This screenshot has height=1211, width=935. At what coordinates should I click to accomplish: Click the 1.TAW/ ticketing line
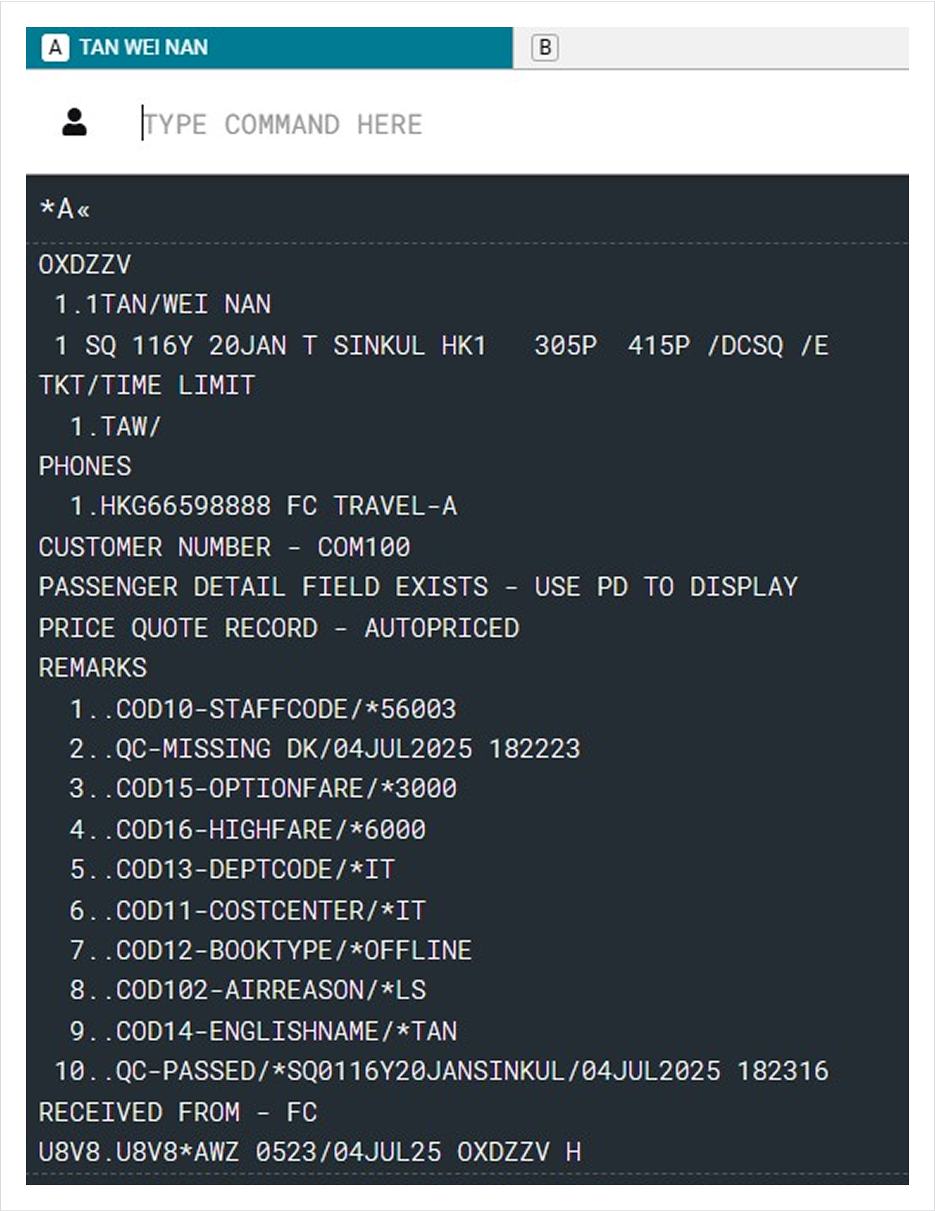point(115,426)
